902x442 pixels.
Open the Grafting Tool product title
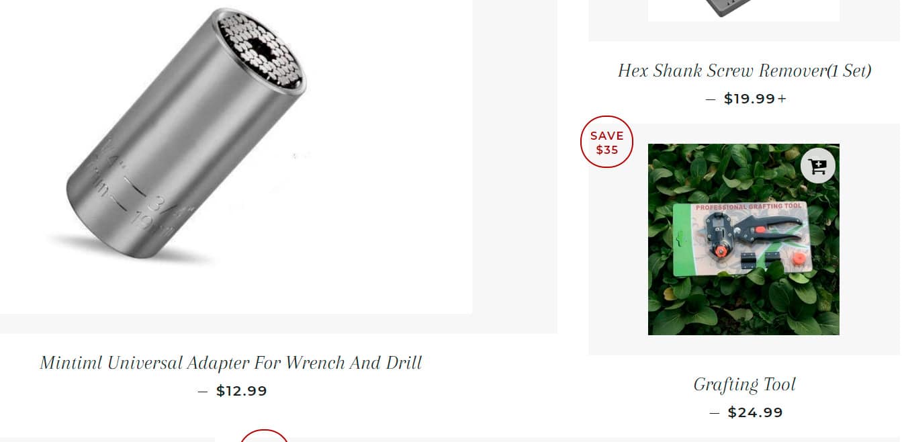tap(744, 384)
